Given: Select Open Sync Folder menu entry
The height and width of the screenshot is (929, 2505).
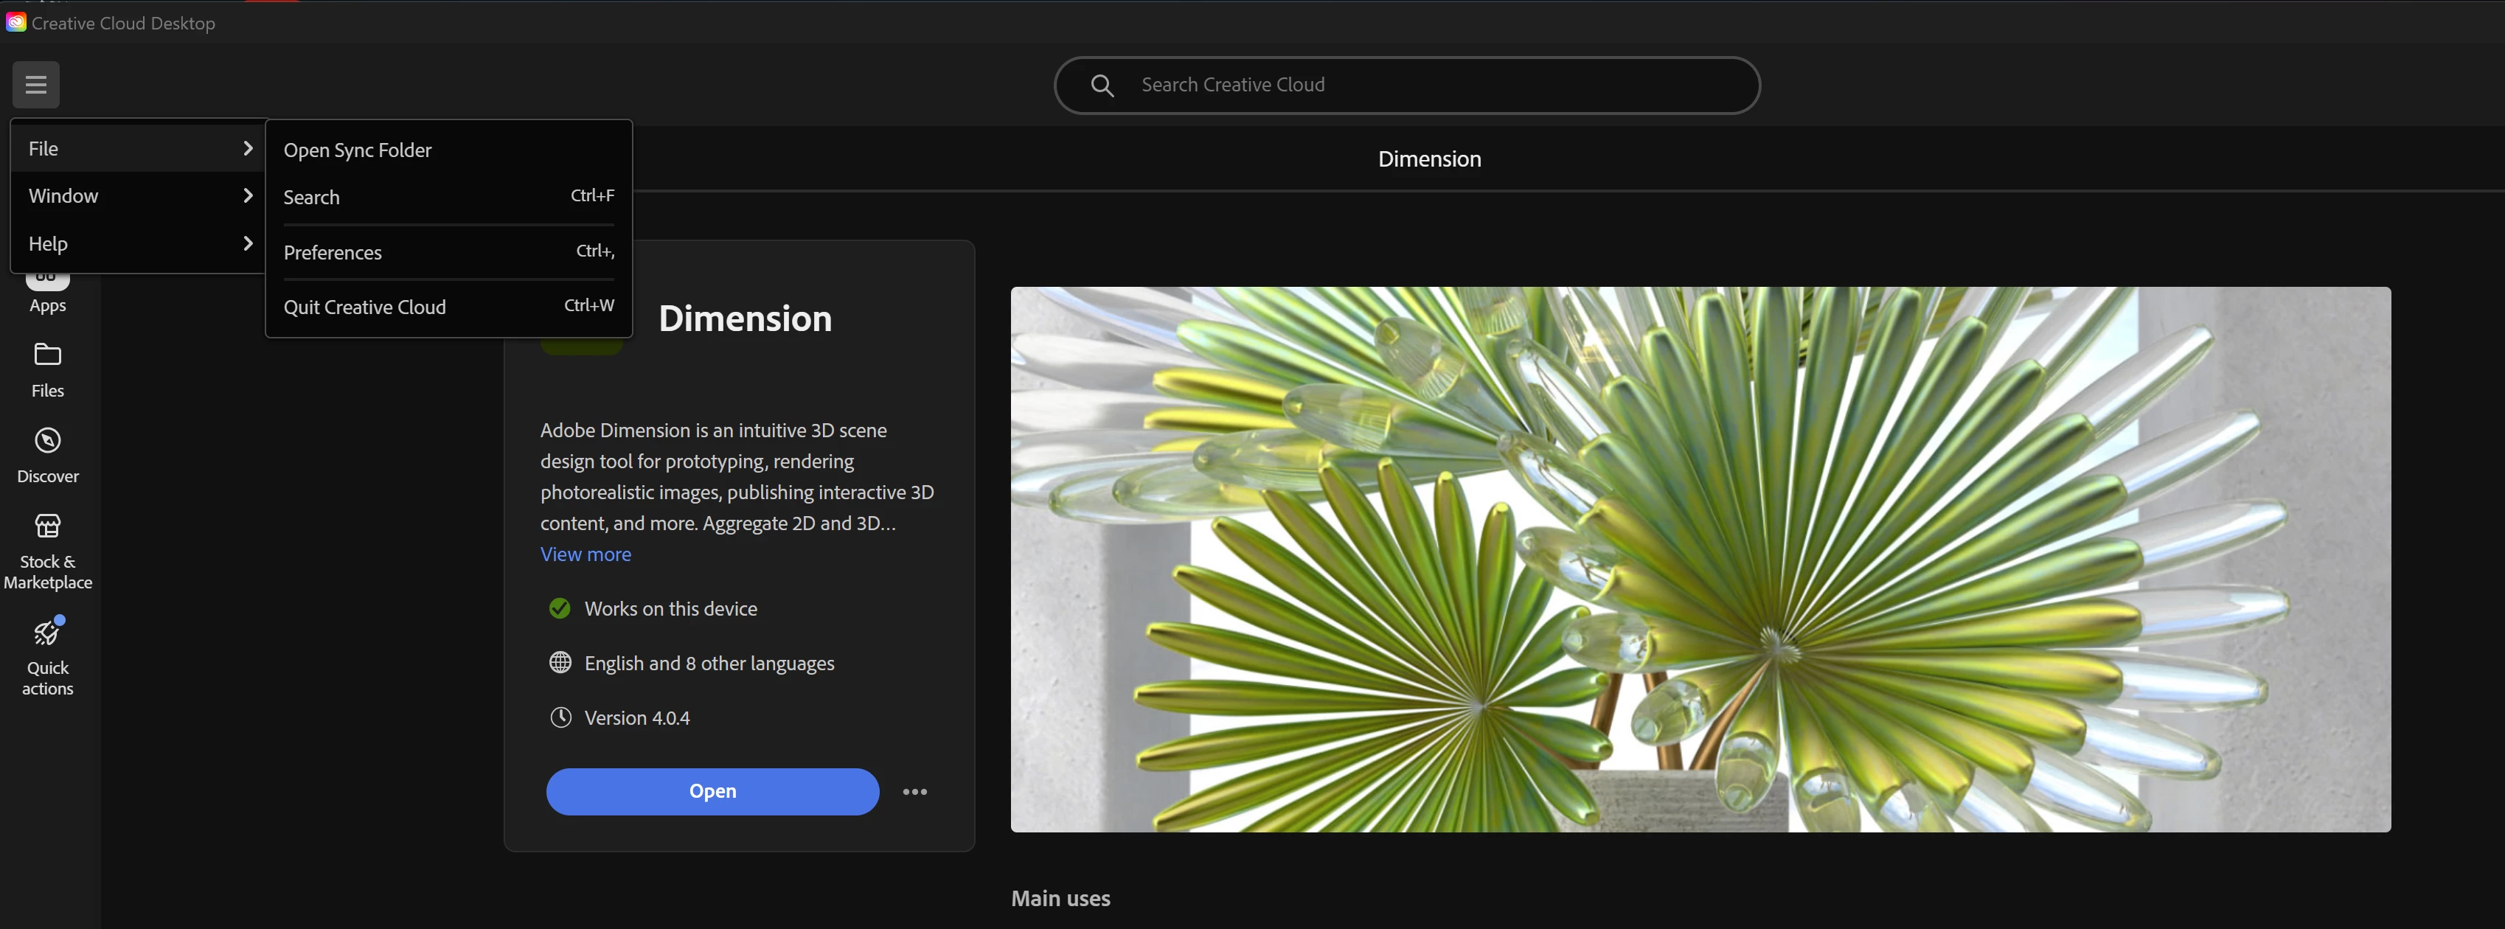Looking at the screenshot, I should [357, 150].
